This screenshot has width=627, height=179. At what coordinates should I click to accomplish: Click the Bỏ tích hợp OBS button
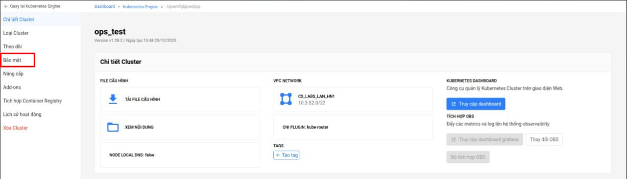(x=468, y=157)
